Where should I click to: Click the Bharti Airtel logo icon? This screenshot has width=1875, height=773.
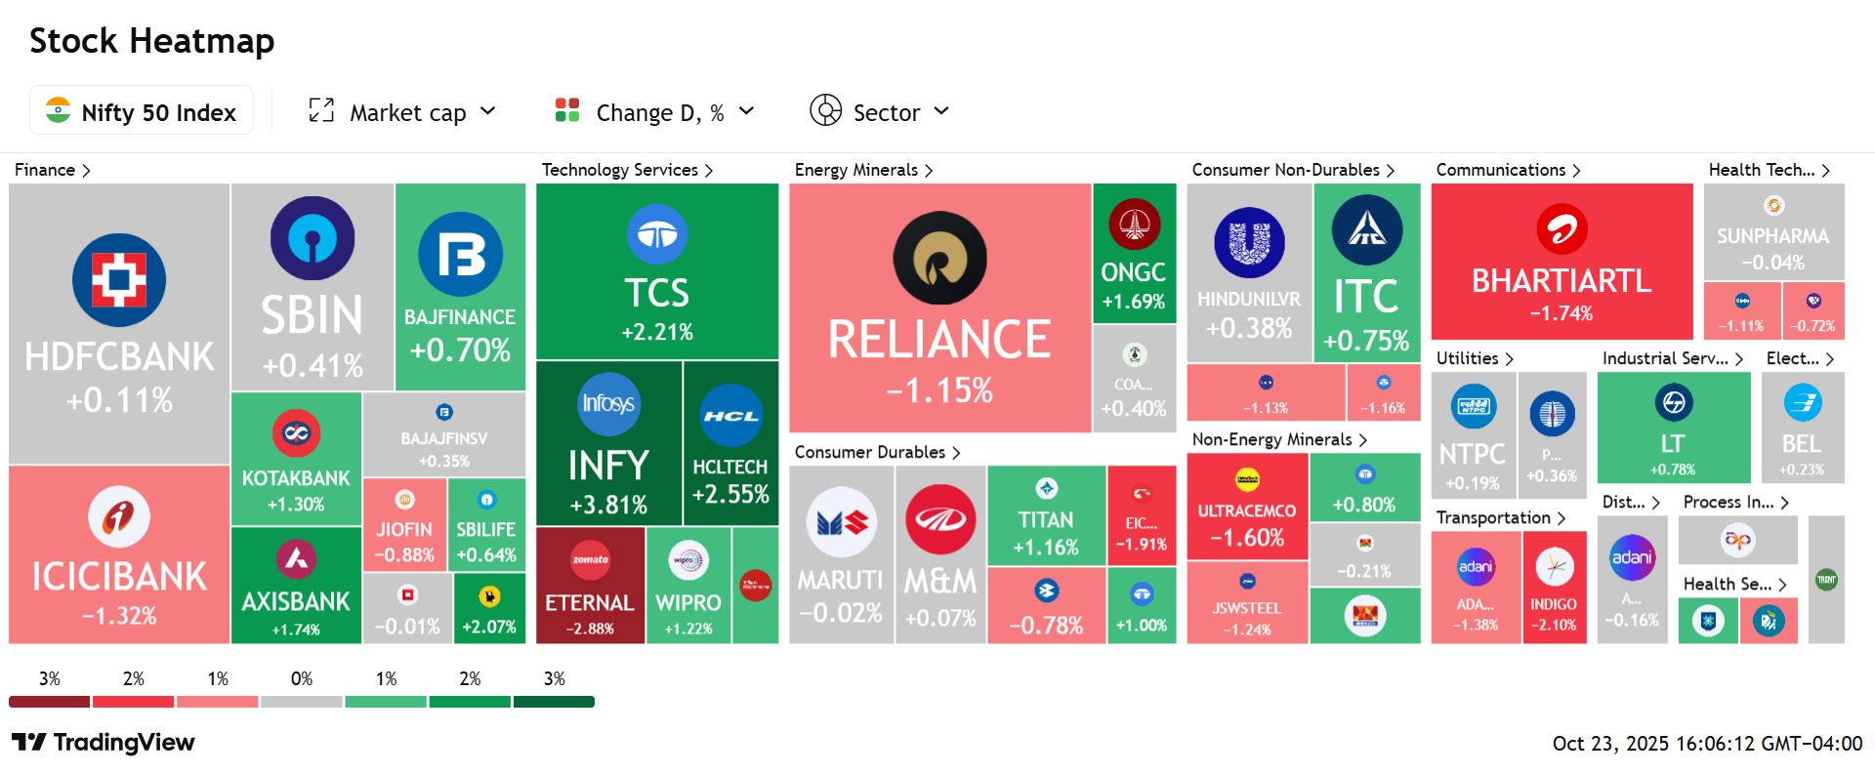pyautogui.click(x=1562, y=229)
